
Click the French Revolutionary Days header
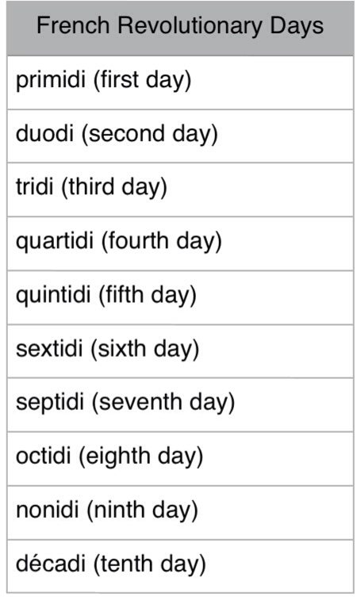coord(180,26)
